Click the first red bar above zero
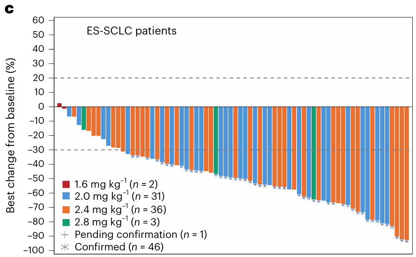This screenshot has width=416, height=257. (x=59, y=105)
